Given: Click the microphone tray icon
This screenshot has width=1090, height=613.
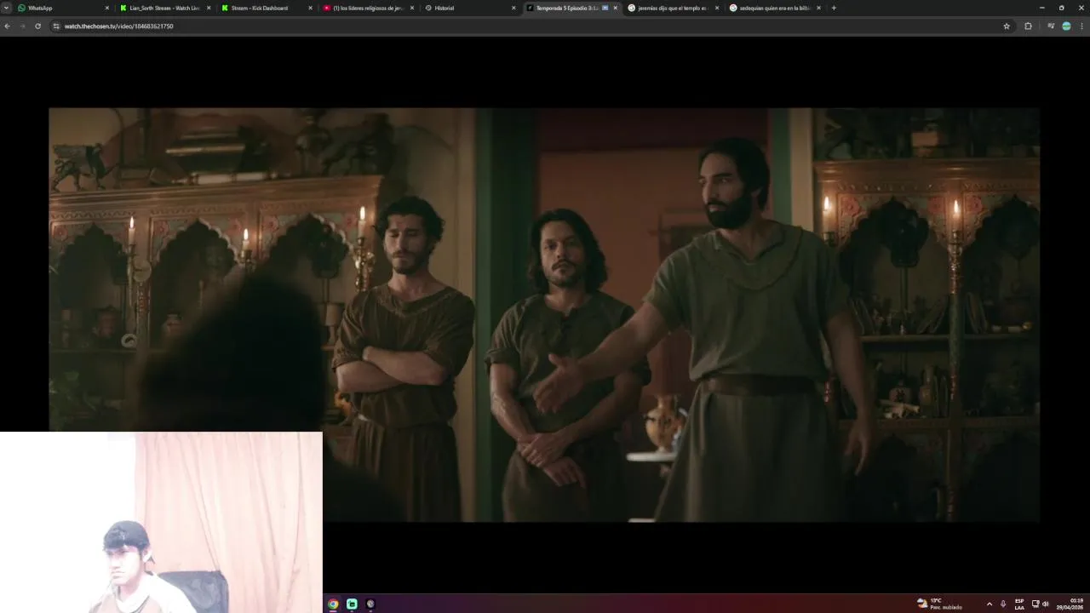Looking at the screenshot, I should 1003,604.
